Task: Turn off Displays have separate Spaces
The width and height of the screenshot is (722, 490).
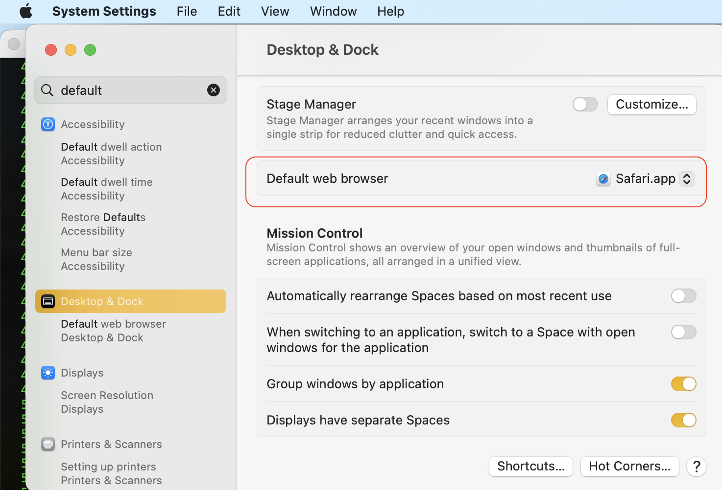Action: (x=683, y=420)
